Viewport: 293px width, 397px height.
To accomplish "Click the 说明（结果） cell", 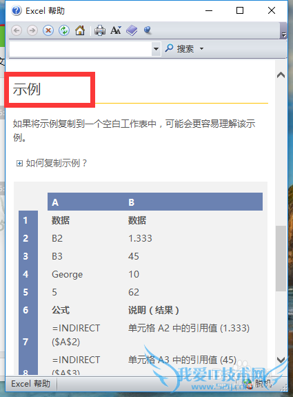I will coord(154,310).
